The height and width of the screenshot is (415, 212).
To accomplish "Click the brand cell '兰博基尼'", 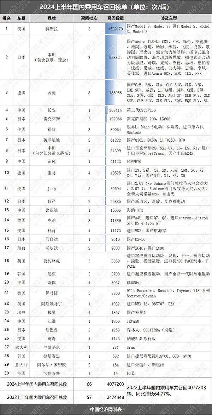I will (x=52, y=347).
